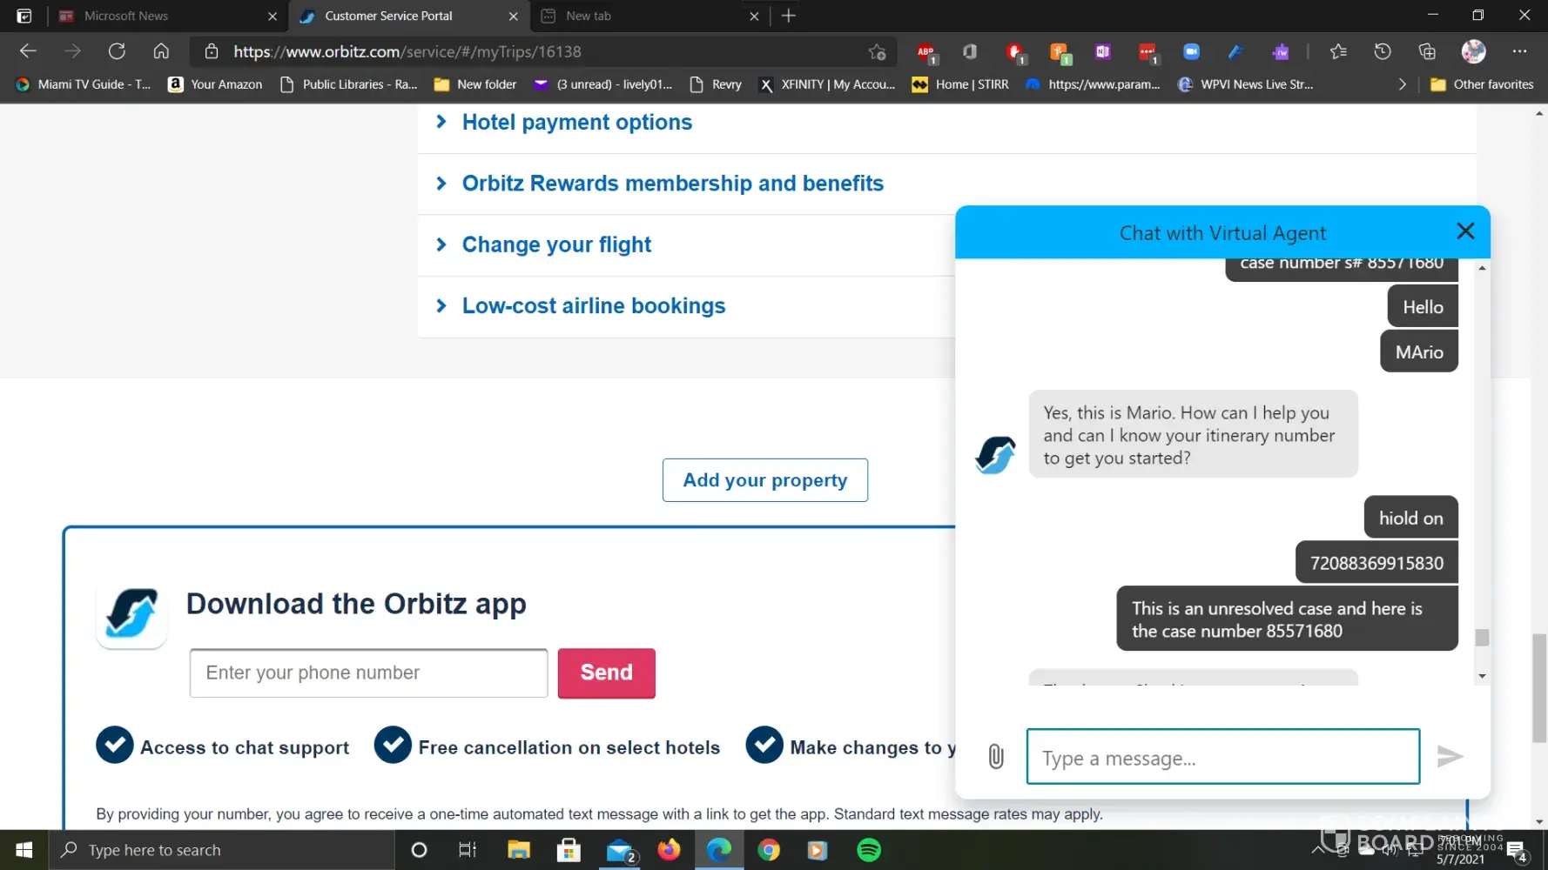Open Microsoft Store from the taskbar
Viewport: 1548px width, 870px height.
tap(569, 850)
